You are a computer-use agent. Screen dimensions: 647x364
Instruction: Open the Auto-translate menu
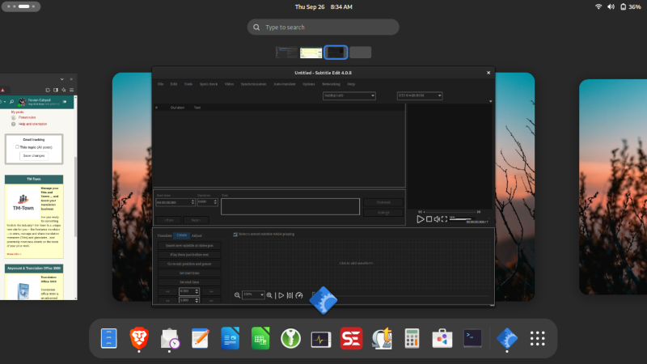[x=285, y=84]
